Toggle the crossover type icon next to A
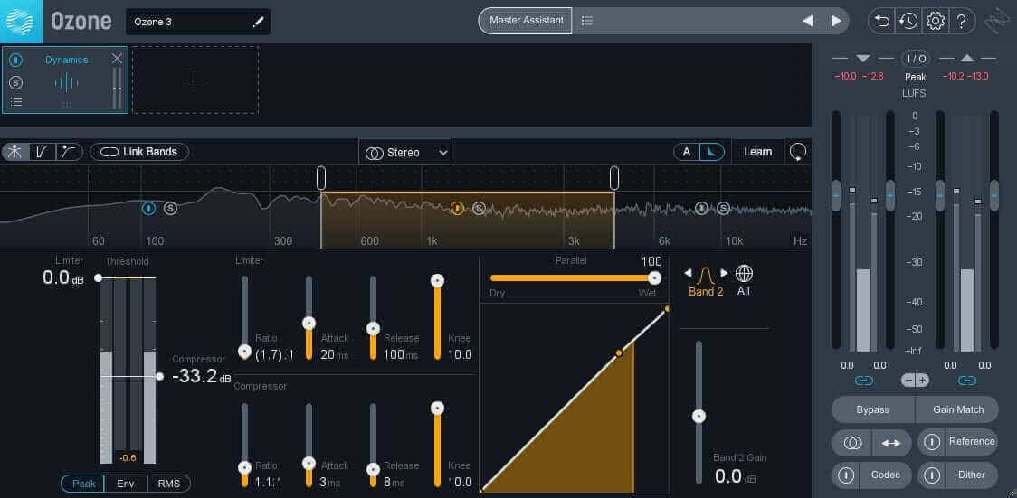Image resolution: width=1017 pixels, height=498 pixels. click(712, 152)
